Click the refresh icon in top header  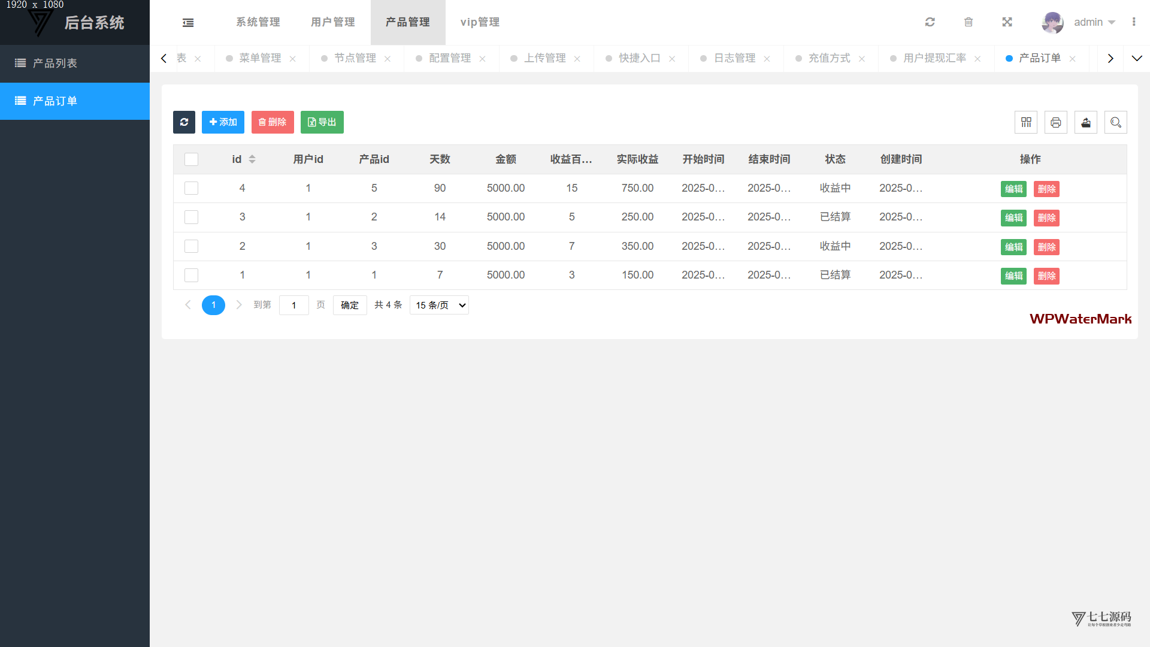(930, 22)
